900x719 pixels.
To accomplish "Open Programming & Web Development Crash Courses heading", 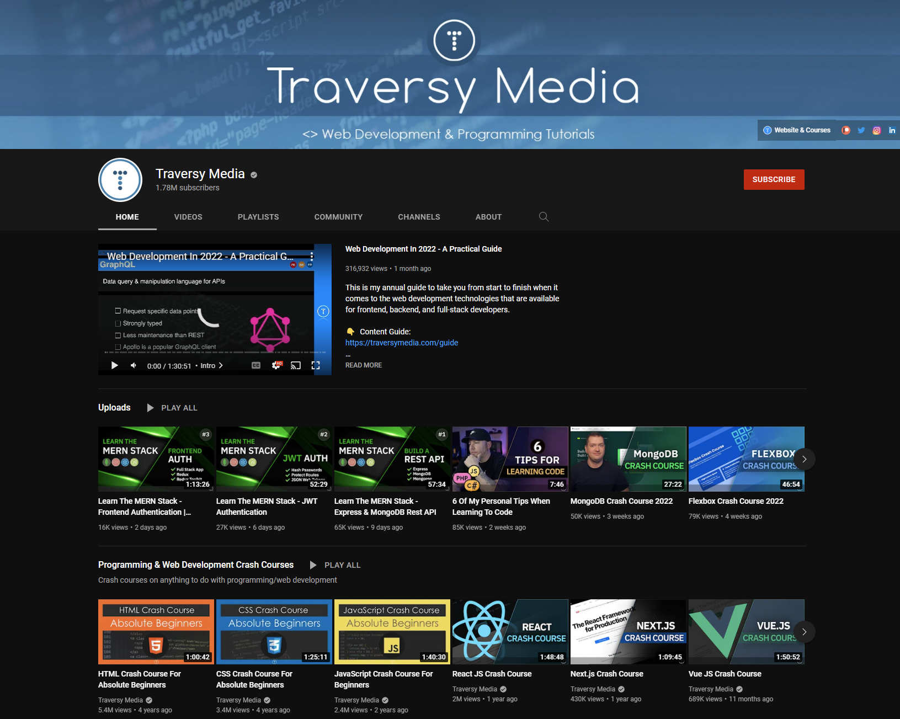I will (x=196, y=564).
